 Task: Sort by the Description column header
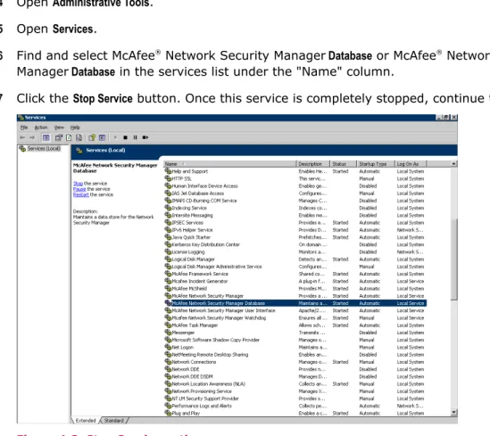(x=312, y=164)
